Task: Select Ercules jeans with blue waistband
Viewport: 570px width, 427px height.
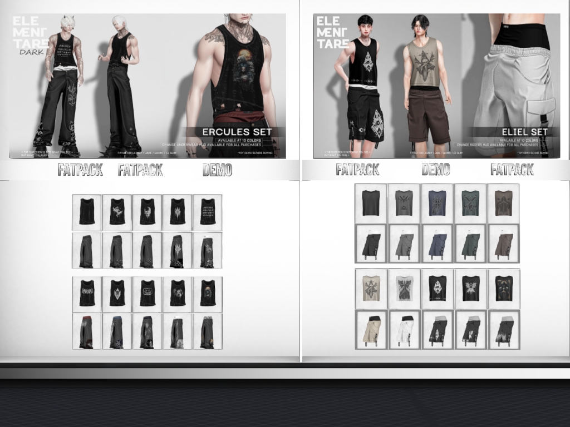Action: 117,331
